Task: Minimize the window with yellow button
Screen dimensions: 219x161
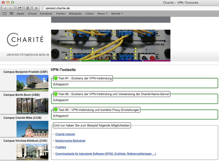Action: point(8,3)
